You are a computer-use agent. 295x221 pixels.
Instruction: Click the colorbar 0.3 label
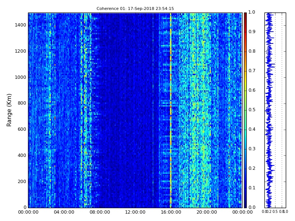coord(252,149)
